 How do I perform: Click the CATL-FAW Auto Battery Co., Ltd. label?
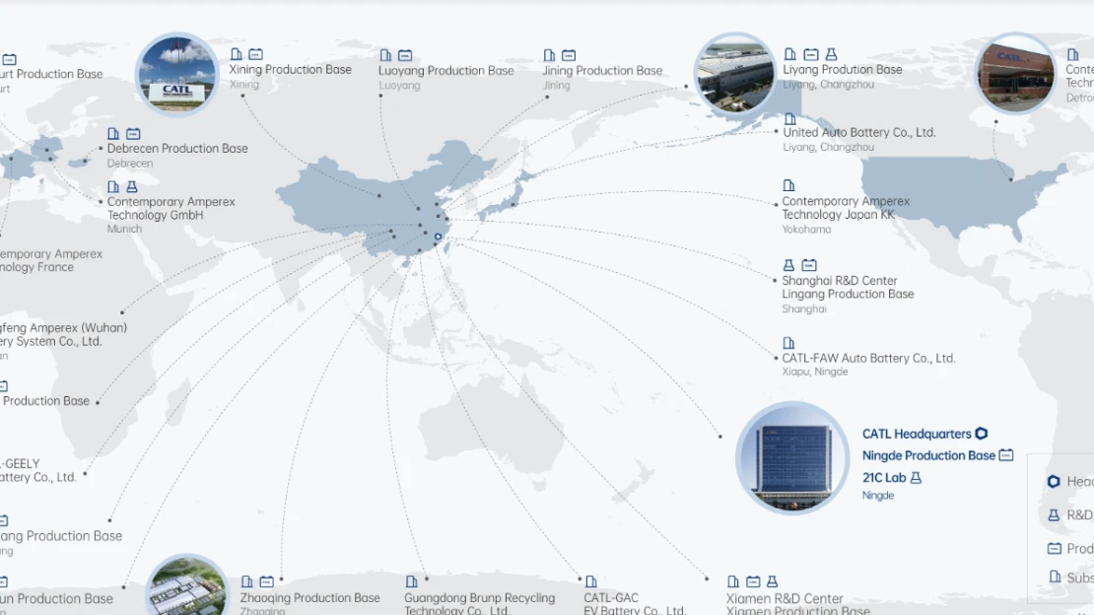click(x=868, y=358)
